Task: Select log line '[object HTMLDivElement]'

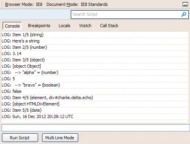Action: [x=95, y=104]
